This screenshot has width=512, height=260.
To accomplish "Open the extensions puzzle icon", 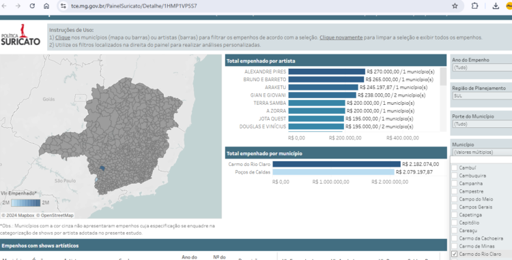I will [x=474, y=6].
